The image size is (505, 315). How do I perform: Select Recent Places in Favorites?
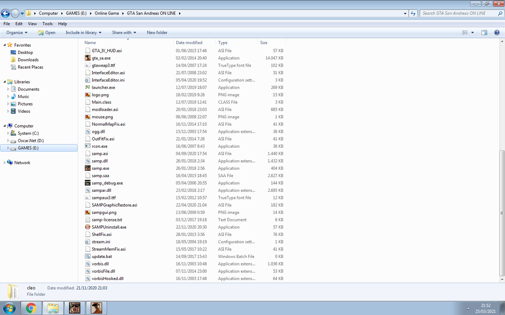coord(30,67)
